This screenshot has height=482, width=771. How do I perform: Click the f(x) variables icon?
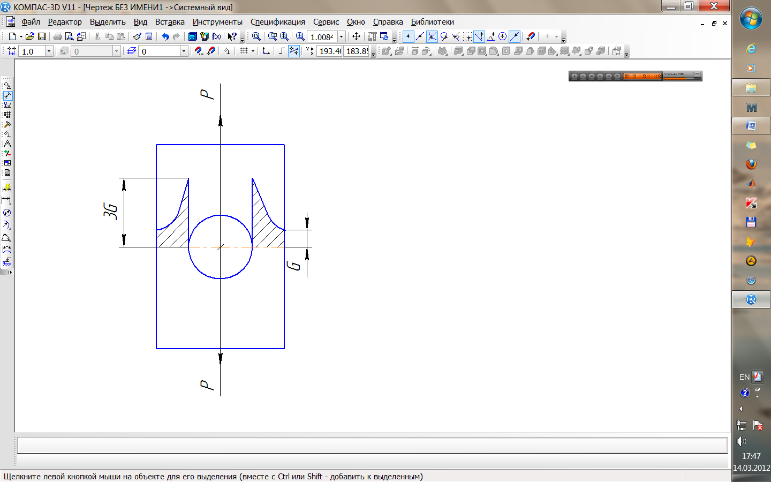216,36
